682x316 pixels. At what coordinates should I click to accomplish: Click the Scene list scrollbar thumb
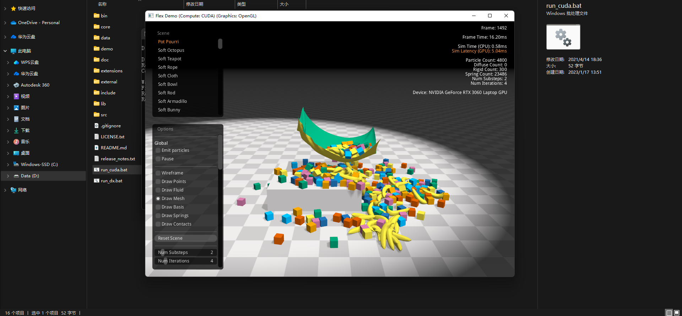tap(220, 44)
